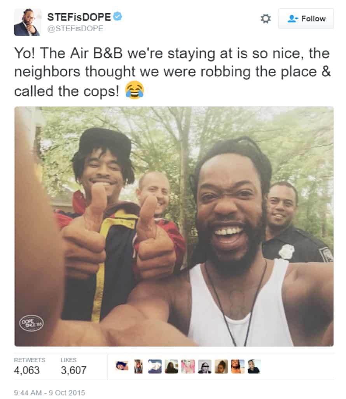
Task: Click the STEFisDOPE display name
Action: 79,17
